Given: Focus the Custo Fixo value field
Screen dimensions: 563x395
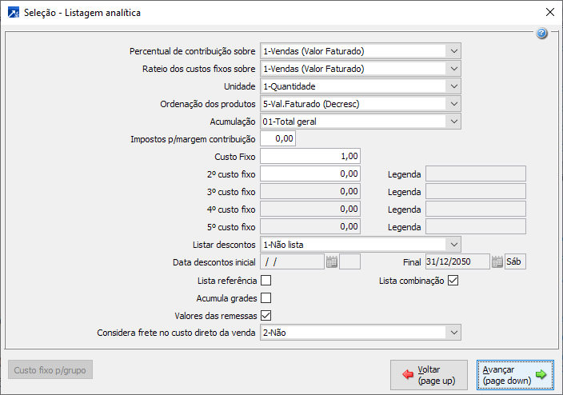Looking at the screenshot, I should tap(310, 156).
